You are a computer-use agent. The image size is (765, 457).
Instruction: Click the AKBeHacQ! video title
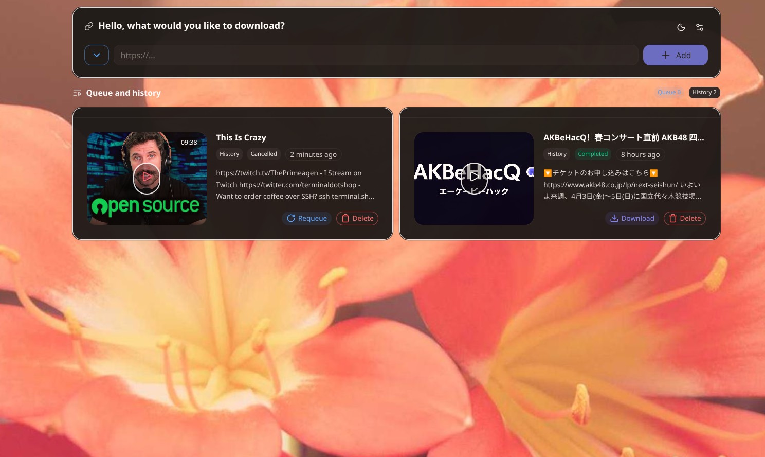click(x=624, y=138)
